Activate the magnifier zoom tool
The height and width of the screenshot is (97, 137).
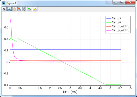(x=9, y=9)
